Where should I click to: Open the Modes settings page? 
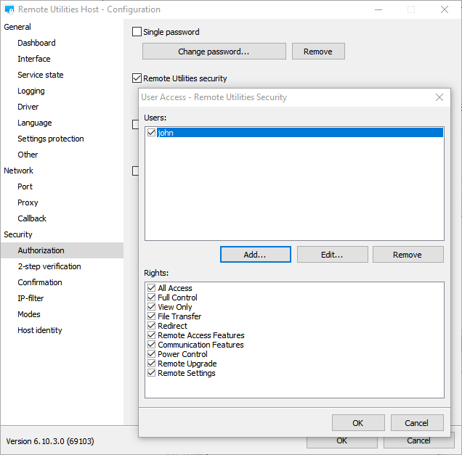[x=29, y=314]
